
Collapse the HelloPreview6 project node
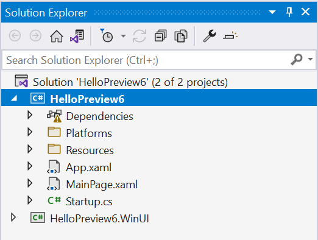14,99
